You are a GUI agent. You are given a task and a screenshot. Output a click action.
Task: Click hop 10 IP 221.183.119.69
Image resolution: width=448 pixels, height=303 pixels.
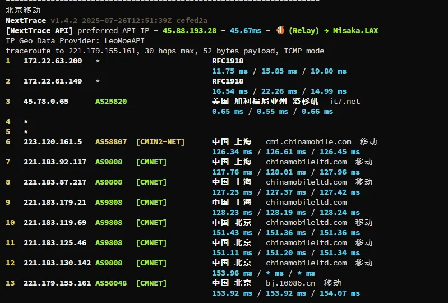[55, 223]
